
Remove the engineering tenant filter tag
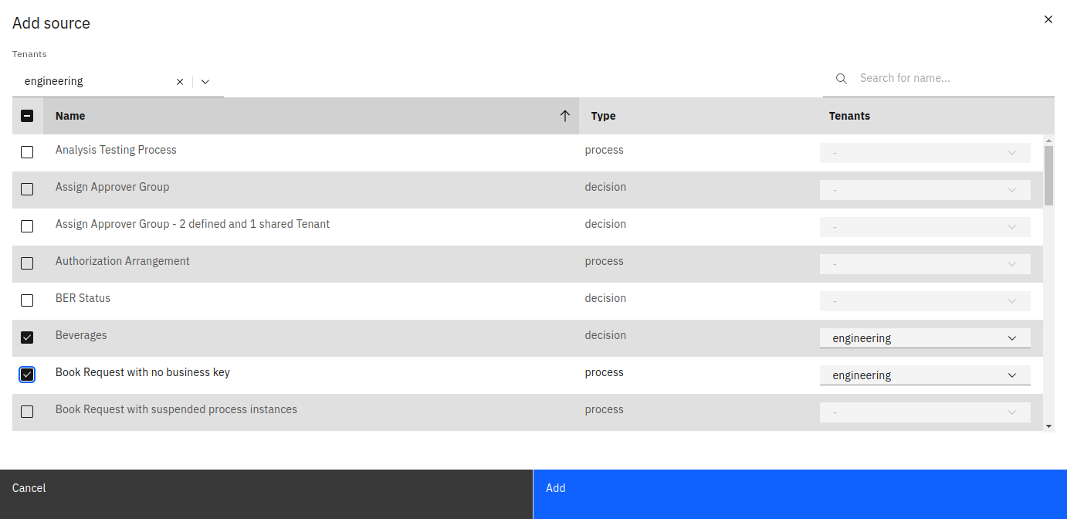(179, 81)
